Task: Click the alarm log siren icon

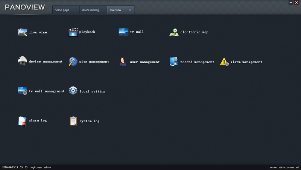Action: (23, 121)
